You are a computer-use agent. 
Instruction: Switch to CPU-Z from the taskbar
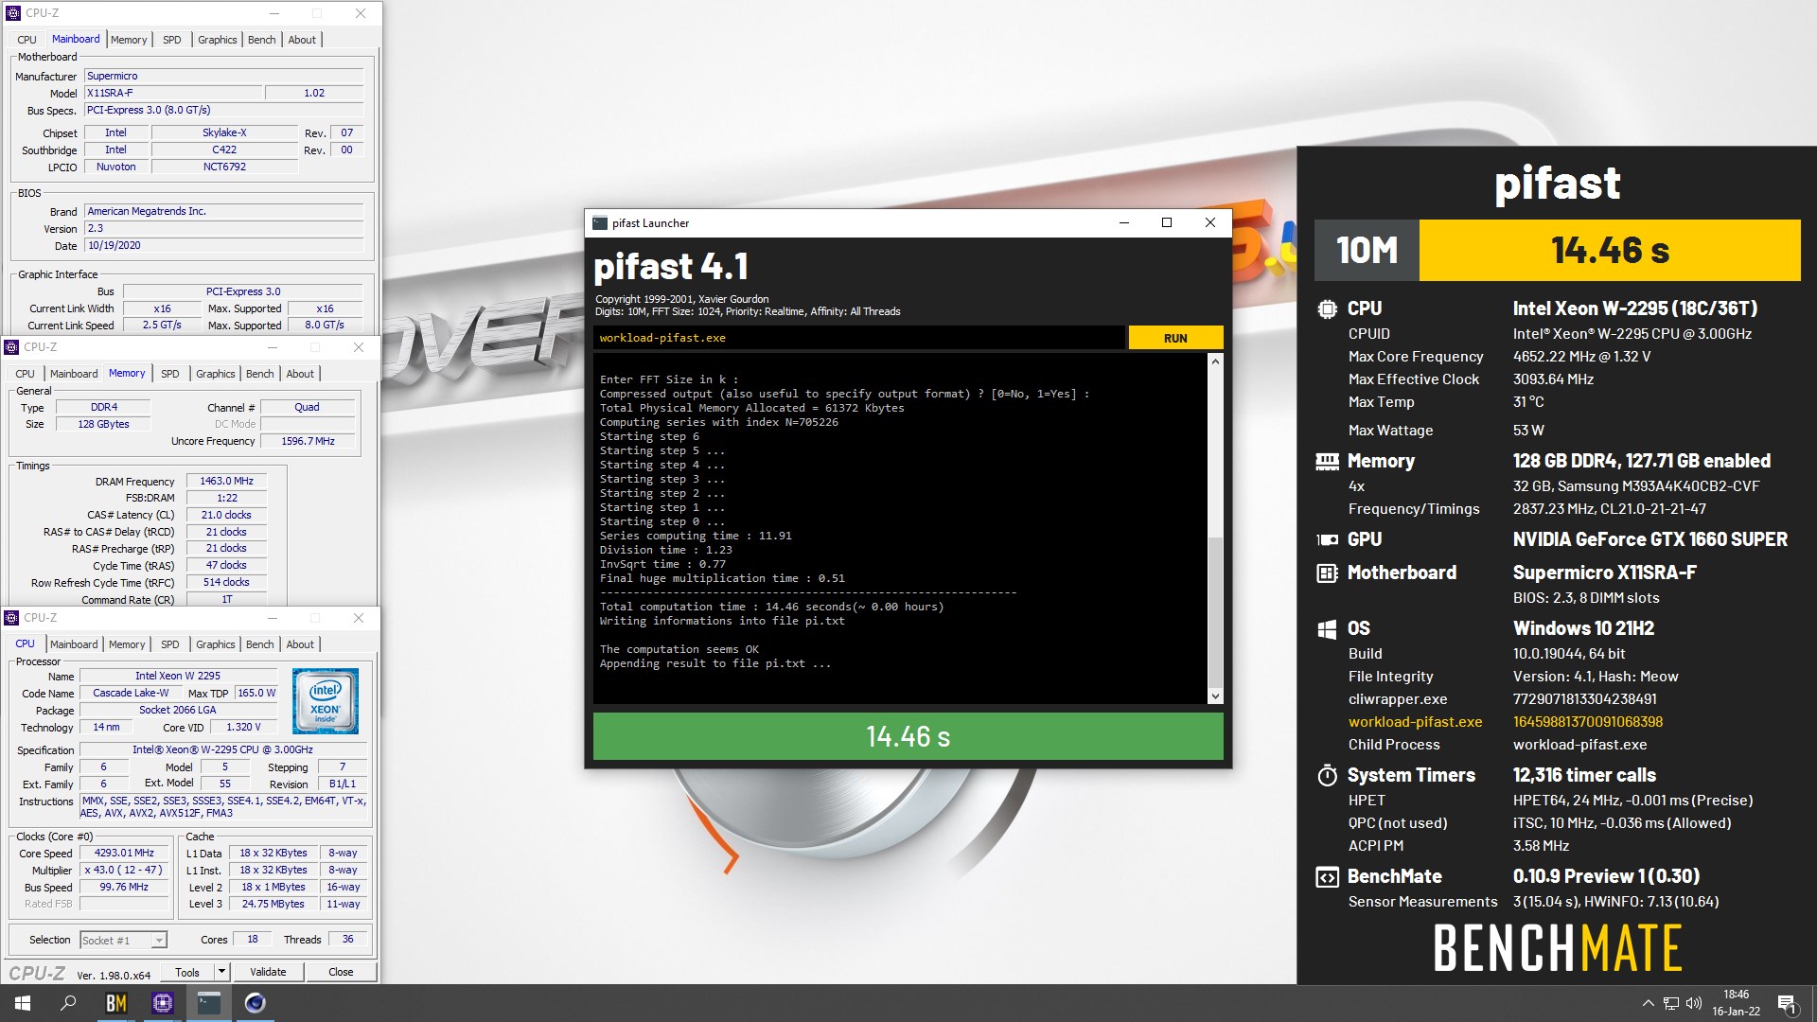162,1003
